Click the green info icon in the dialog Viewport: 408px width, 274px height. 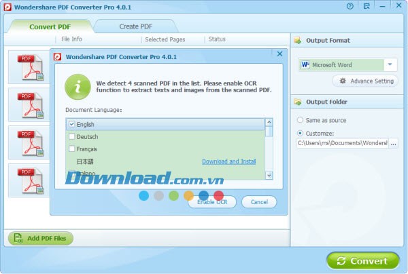(78, 87)
